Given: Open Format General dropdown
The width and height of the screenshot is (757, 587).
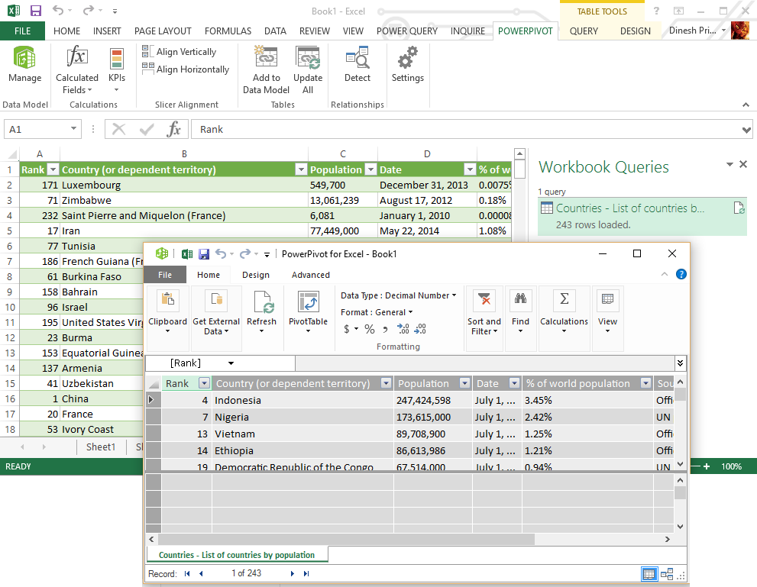Looking at the screenshot, I should (x=377, y=312).
